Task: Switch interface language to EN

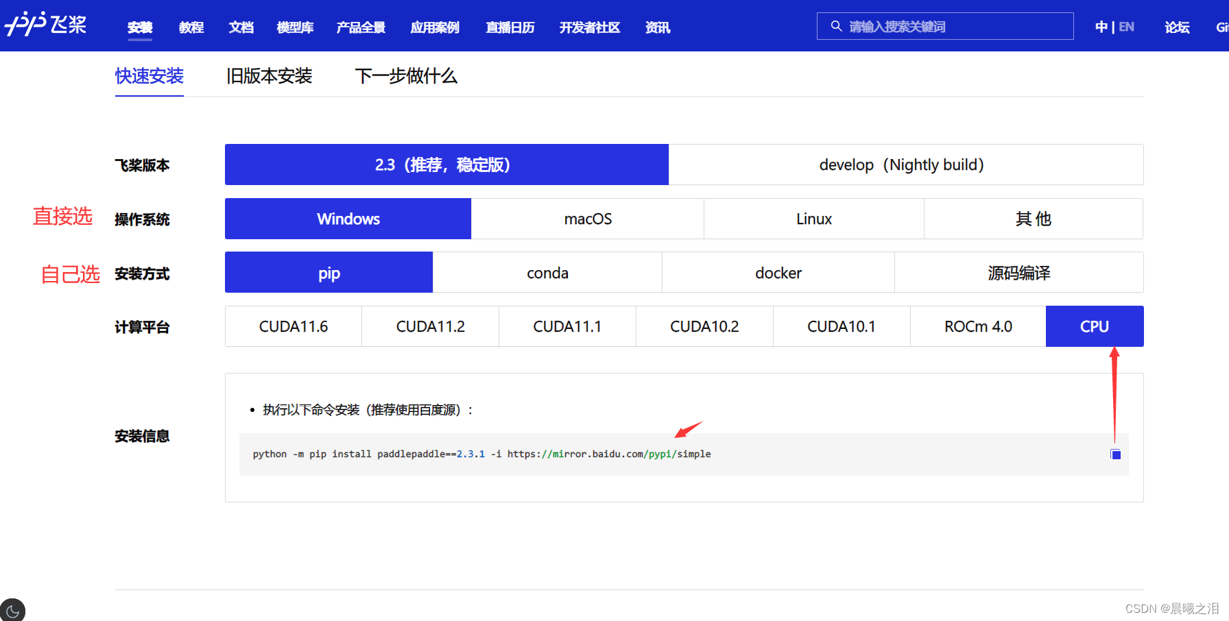Action: pyautogui.click(x=1125, y=26)
